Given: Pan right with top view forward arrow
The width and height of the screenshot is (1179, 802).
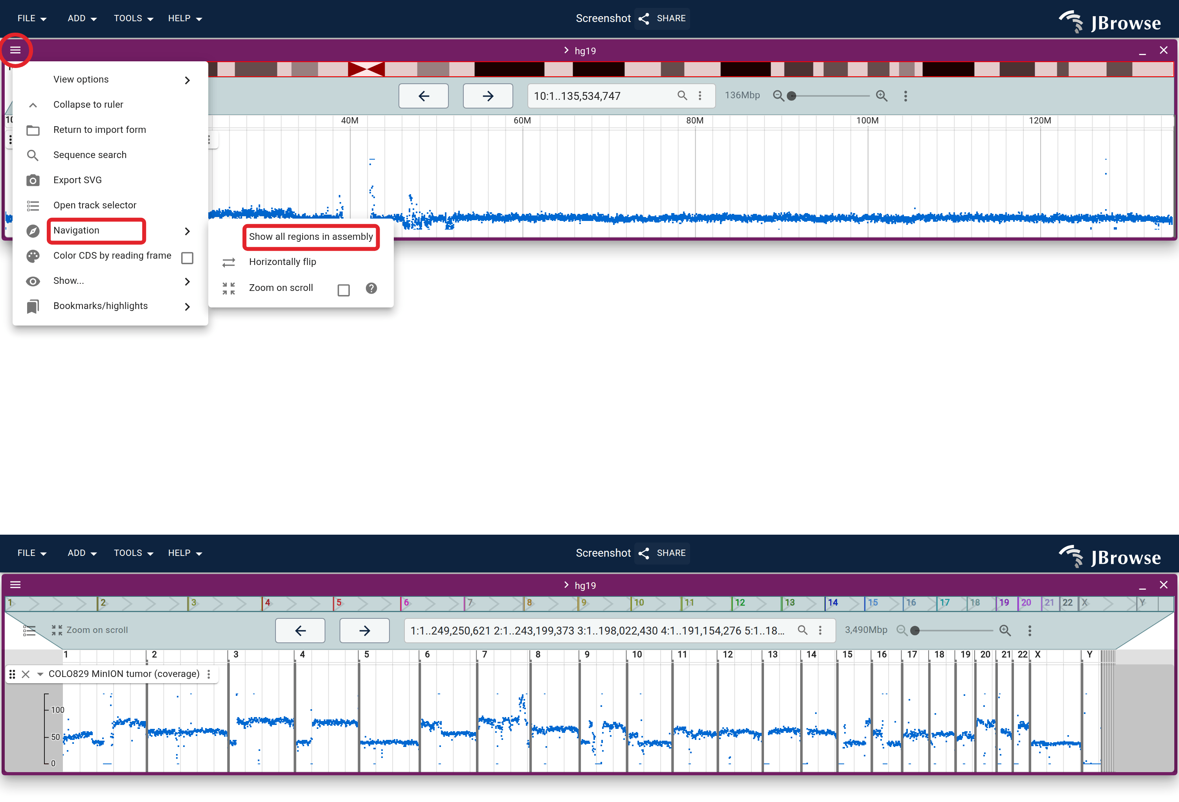Looking at the screenshot, I should pos(488,96).
